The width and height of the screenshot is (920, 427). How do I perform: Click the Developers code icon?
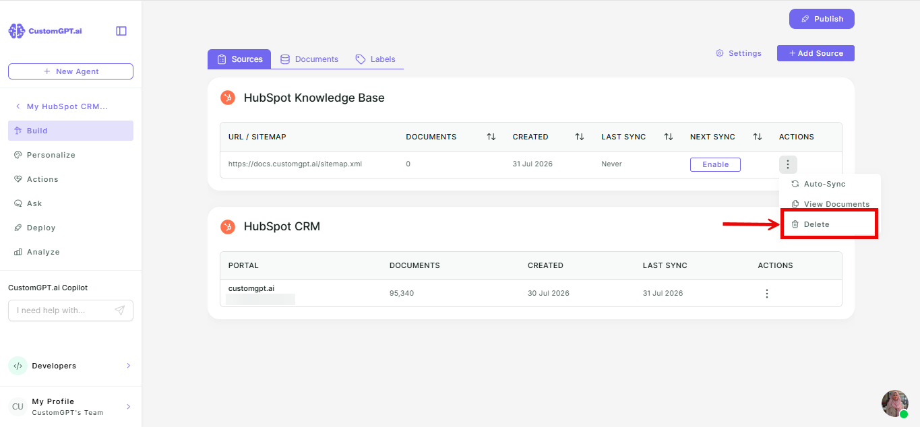coord(18,366)
